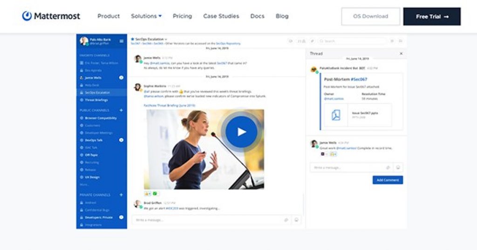Click Jamie Wells avatar in main channel
Image resolution: width=477 pixels, height=250 pixels.
[x=138, y=59]
